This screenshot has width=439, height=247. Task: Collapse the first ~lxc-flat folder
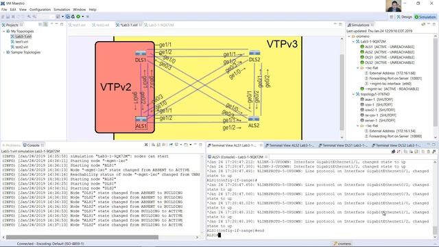(357, 68)
